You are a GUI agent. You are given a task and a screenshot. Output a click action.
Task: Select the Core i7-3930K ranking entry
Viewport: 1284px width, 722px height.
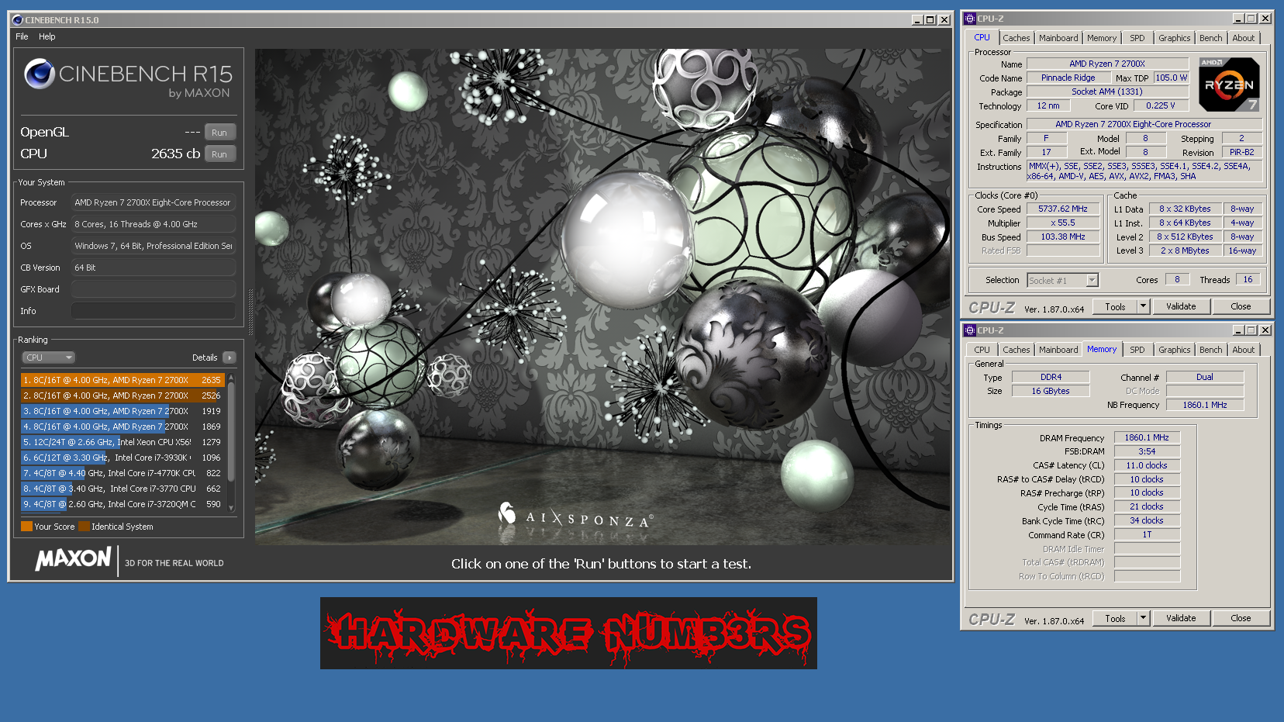pyautogui.click(x=123, y=458)
